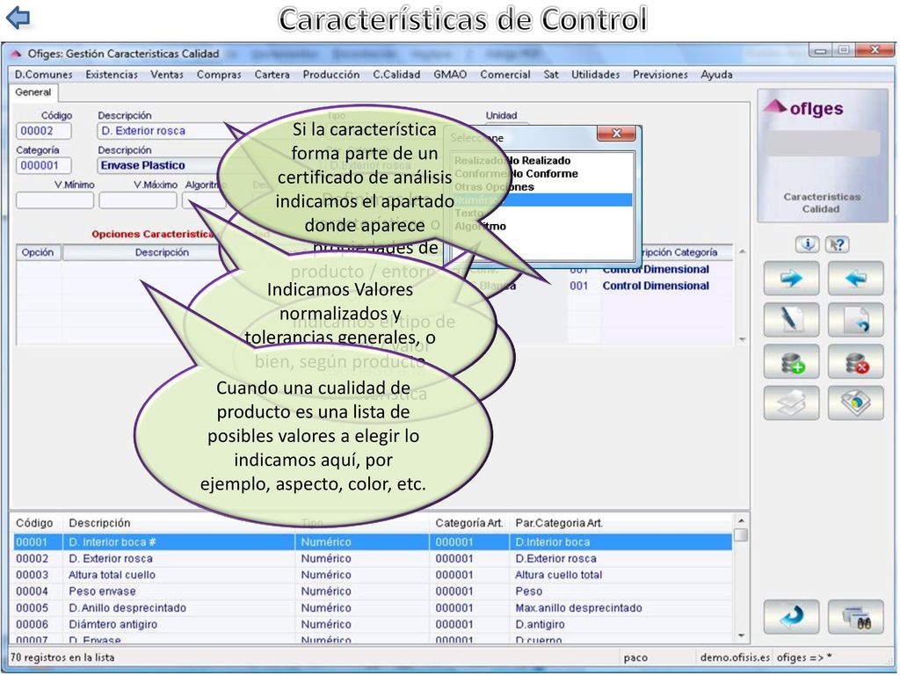
Task: Click the Código field showing 00002
Action: click(44, 131)
